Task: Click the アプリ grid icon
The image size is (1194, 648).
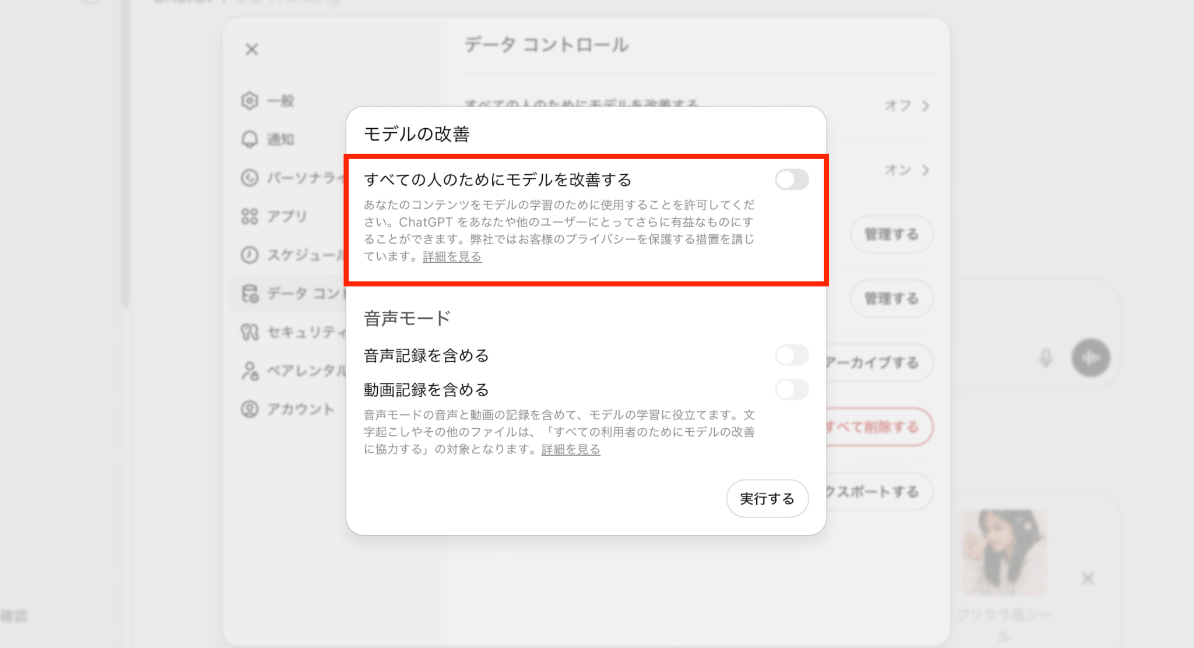Action: click(x=250, y=216)
